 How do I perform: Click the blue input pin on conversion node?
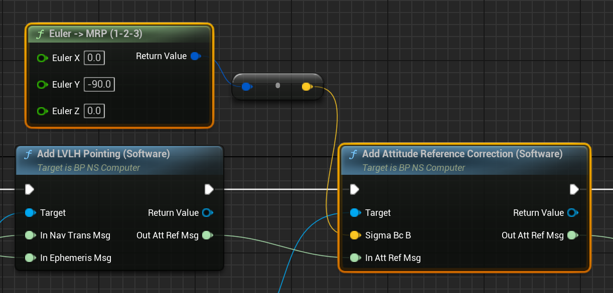coord(246,87)
